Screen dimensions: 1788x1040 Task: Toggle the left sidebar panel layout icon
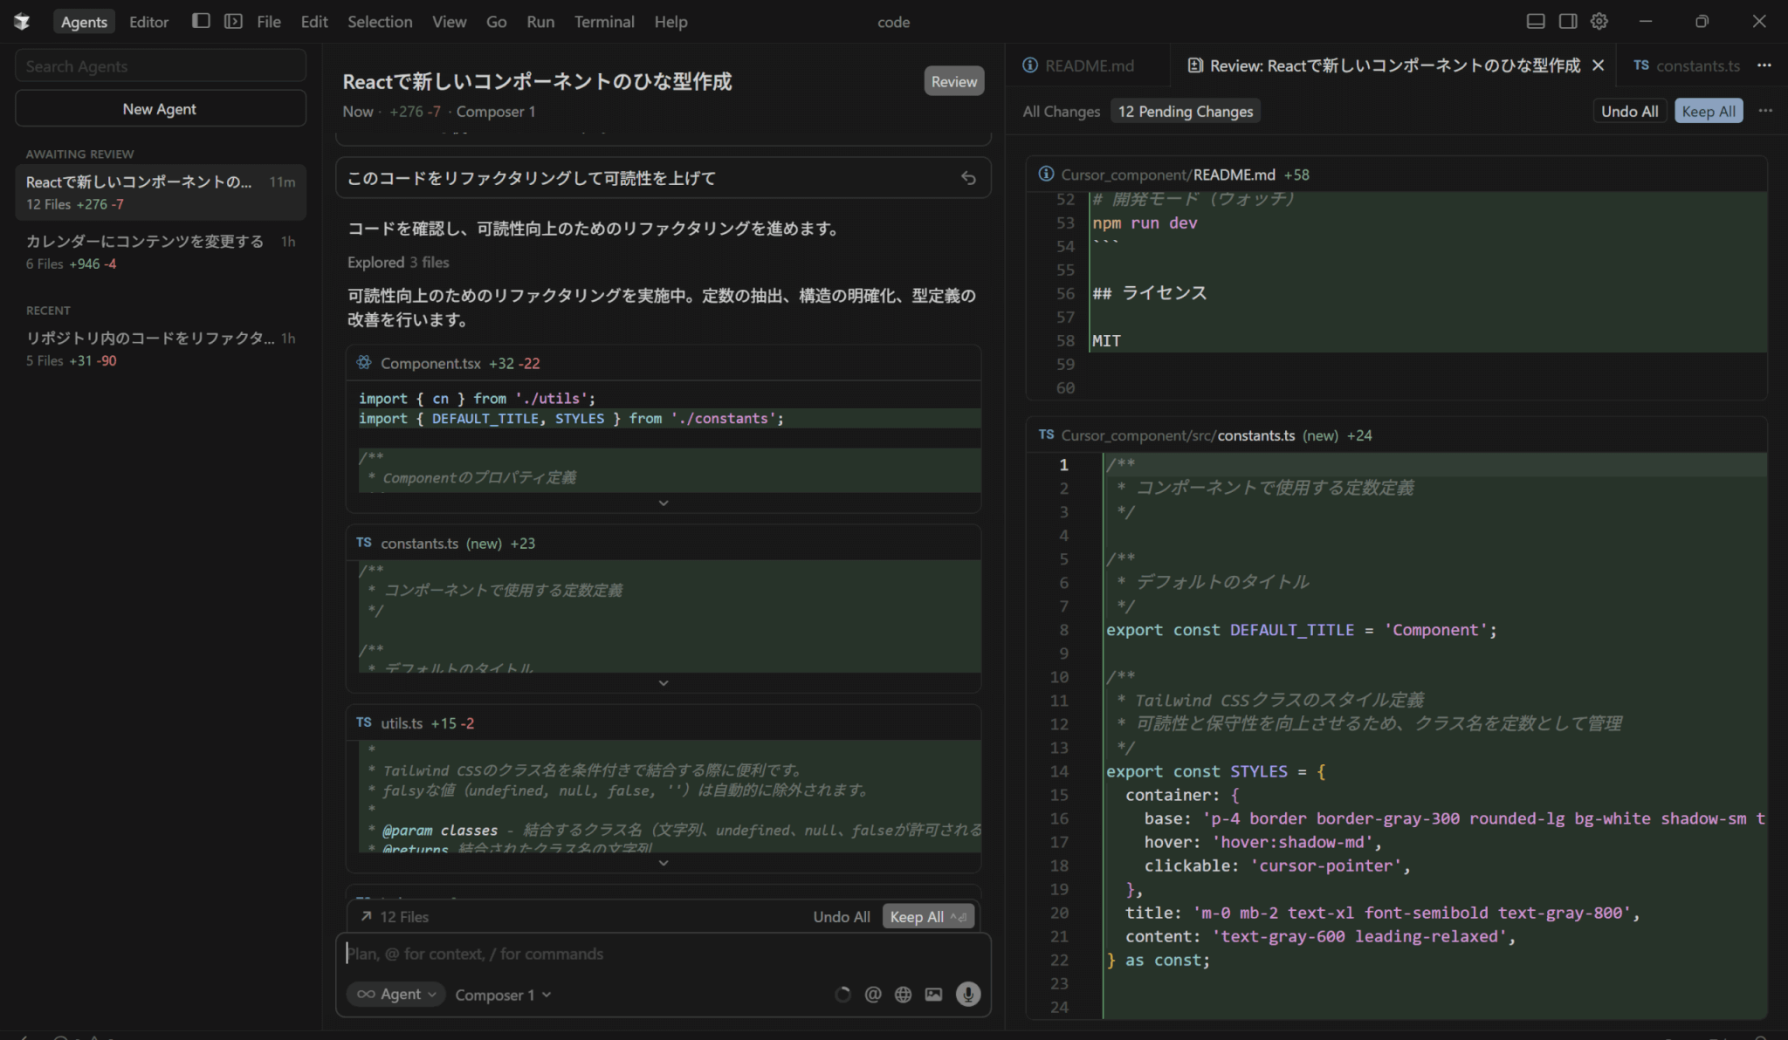click(x=201, y=21)
